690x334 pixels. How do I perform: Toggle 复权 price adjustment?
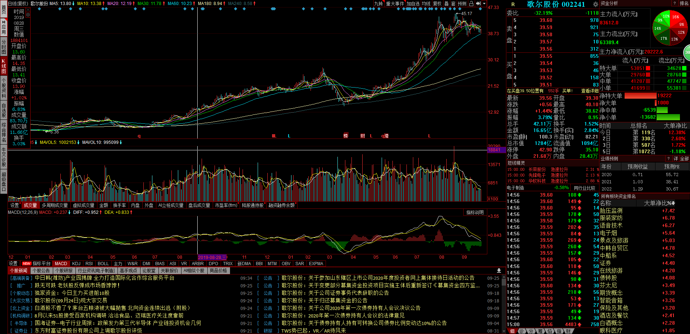(437, 4)
